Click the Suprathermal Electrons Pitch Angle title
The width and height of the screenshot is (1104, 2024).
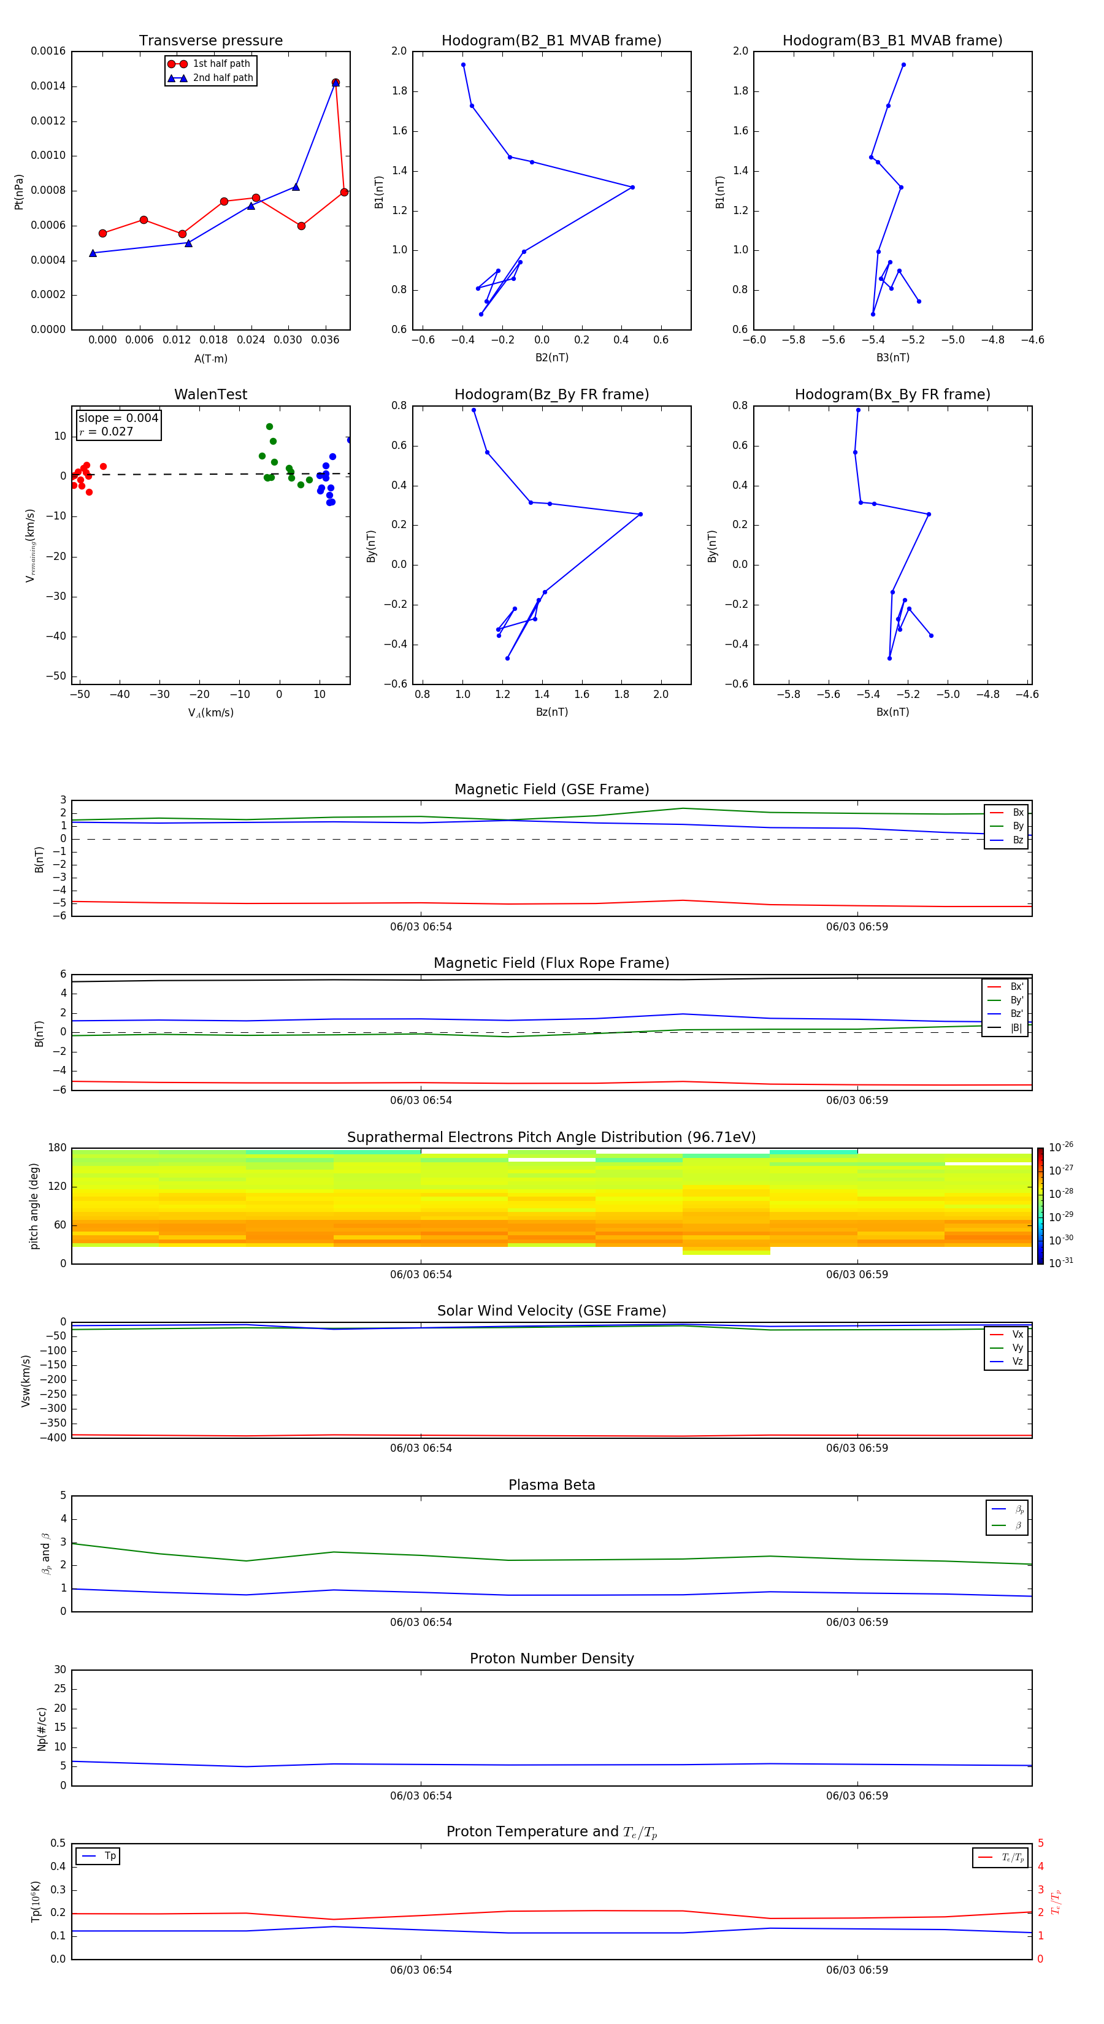coord(551,1137)
